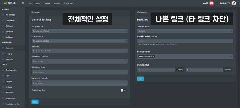Open Invite in top navigation

pyautogui.click(x=38, y=3)
